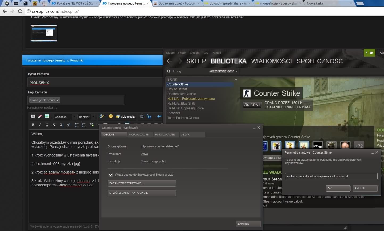This screenshot has height=231, width=384.
Task: Click the Tytuł tematu field containing MouseFix
Action: point(95,82)
